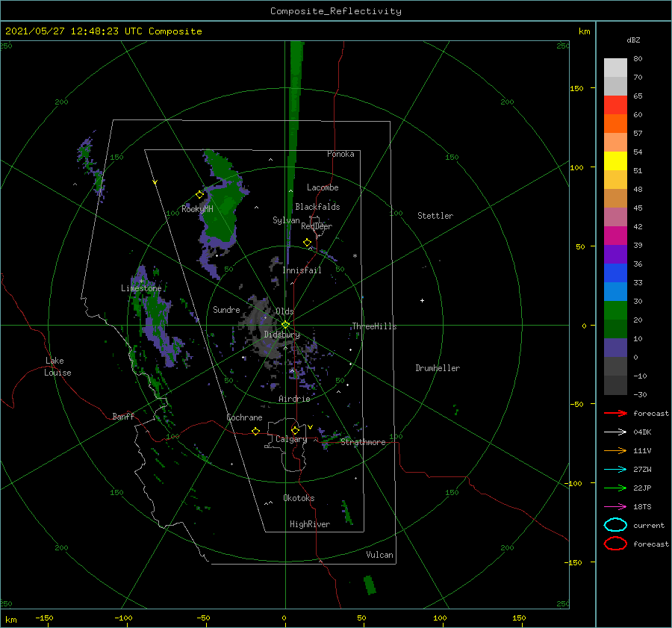Click the yellow diamond marker beside Cochrane
Screen dimensions: 672x628
click(x=256, y=432)
